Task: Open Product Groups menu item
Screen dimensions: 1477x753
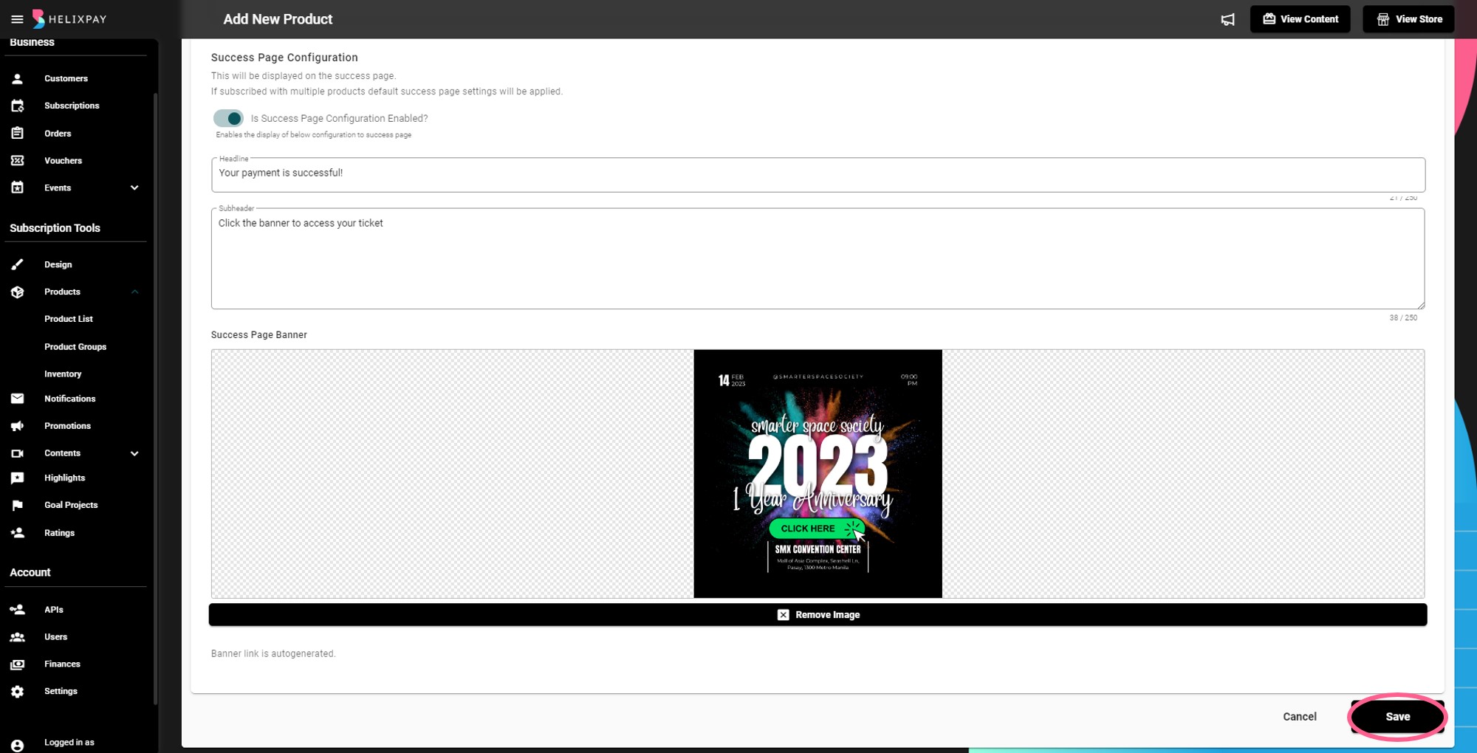Action: click(75, 347)
